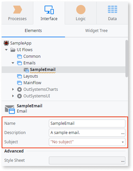133x171 pixels.
Task: Switch to the Elements tab
Action: pyautogui.click(x=33, y=31)
